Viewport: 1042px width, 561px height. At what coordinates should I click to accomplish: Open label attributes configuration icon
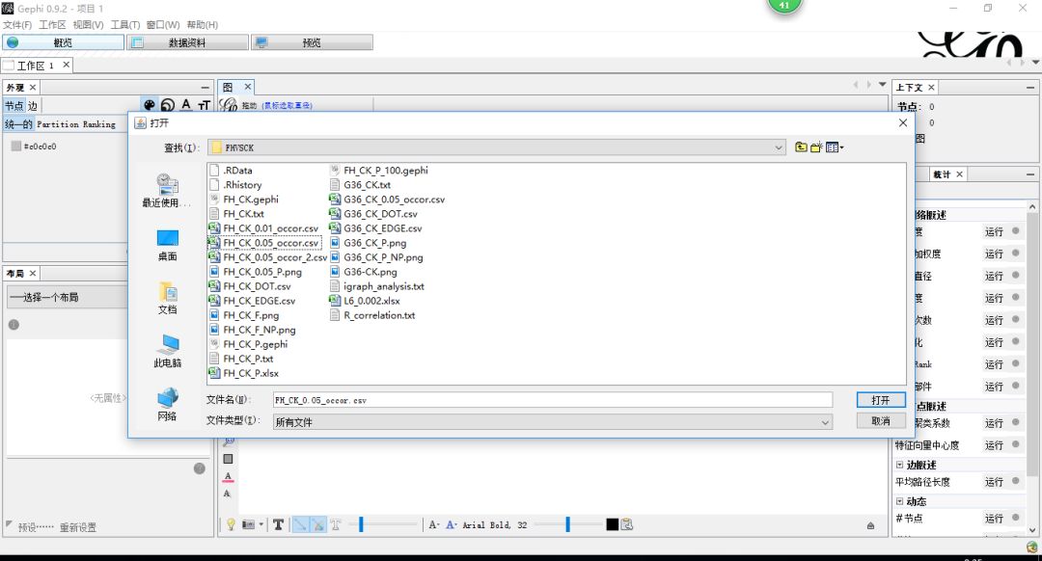[627, 524]
